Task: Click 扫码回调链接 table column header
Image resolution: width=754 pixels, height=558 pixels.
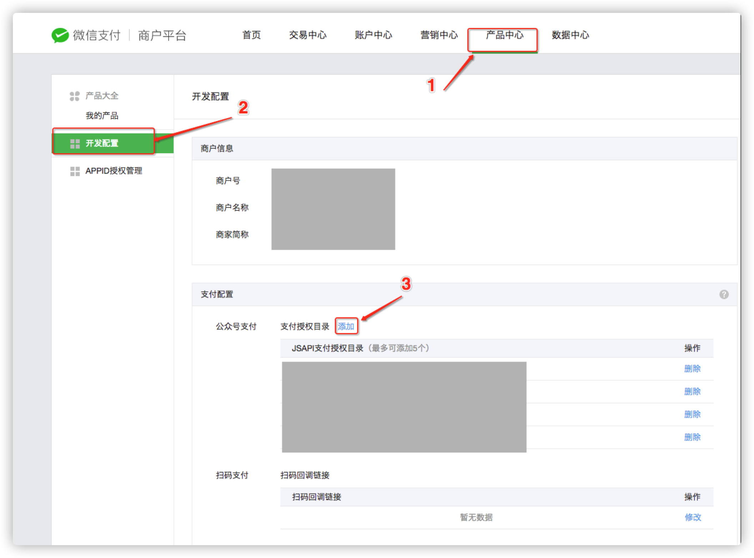Action: pos(316,497)
